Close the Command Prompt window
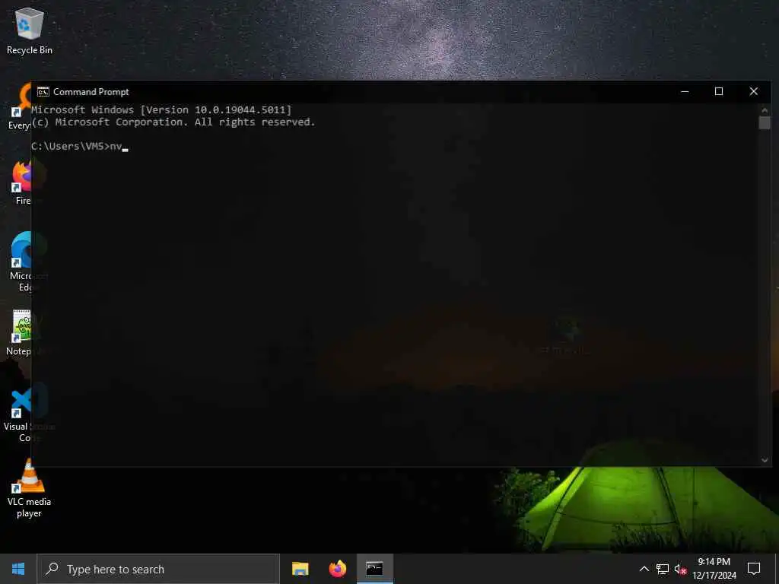779x584 pixels. tap(754, 91)
